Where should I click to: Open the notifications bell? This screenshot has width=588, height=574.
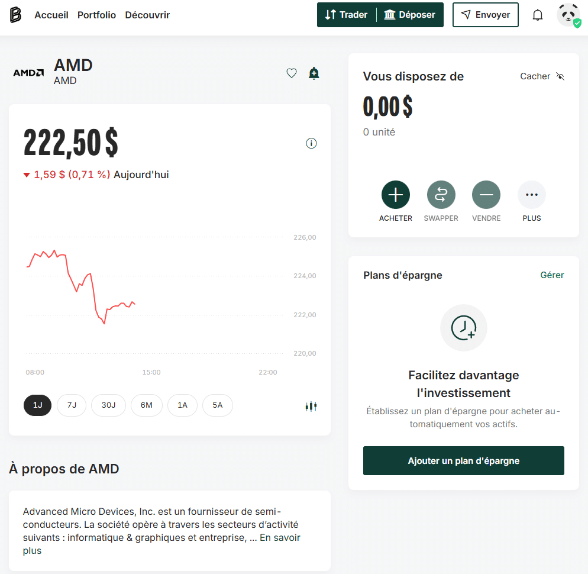click(x=537, y=15)
